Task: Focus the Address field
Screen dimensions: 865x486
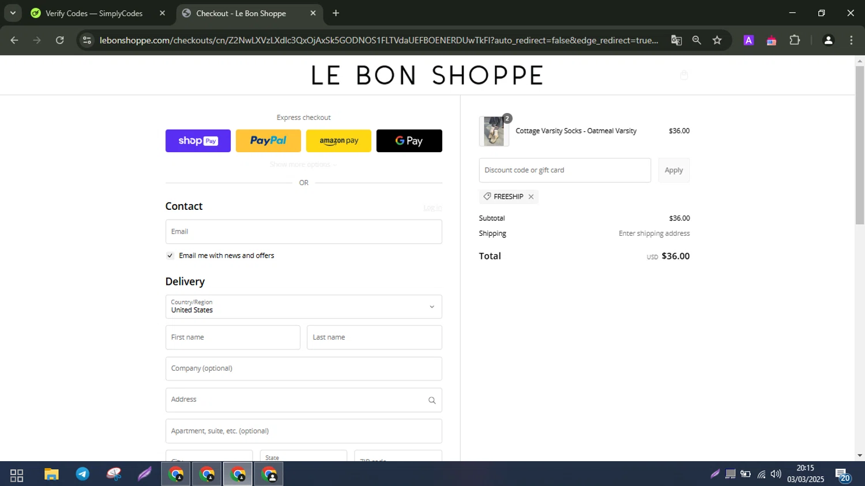Action: click(x=303, y=400)
